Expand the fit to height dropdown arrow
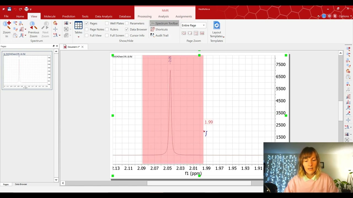 25,29
